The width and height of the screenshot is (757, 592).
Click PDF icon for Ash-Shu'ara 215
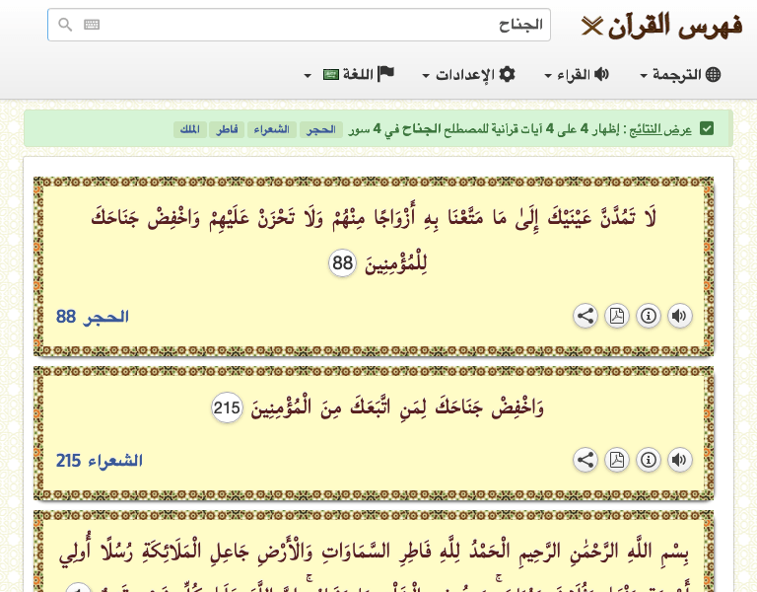(x=617, y=460)
